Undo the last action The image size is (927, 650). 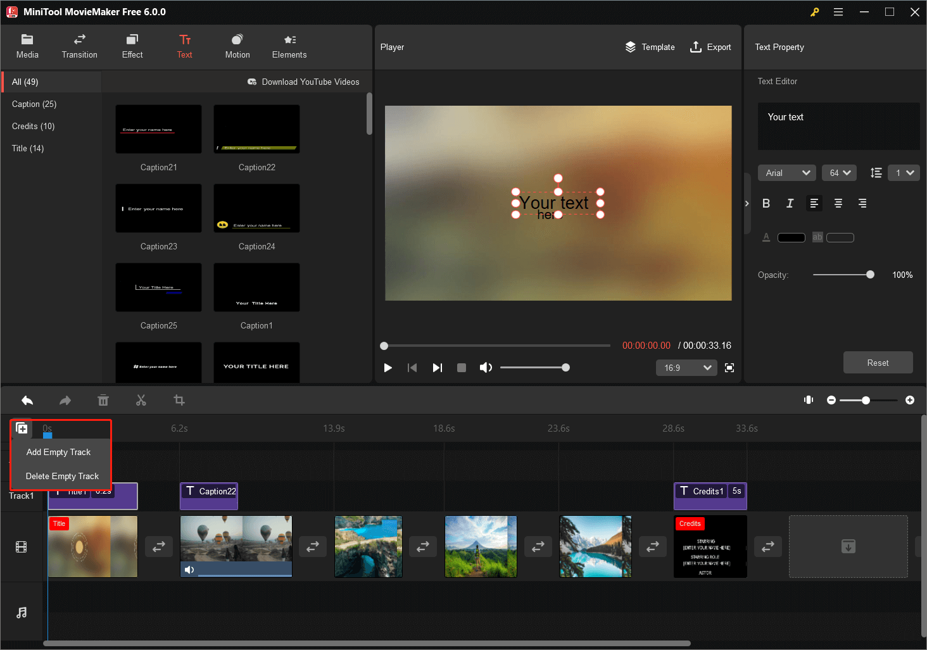[27, 400]
